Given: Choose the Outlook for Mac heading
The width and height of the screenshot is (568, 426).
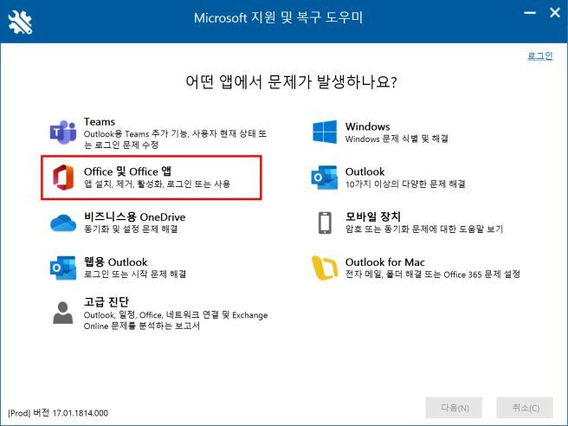Looking at the screenshot, I should pyautogui.click(x=385, y=261).
